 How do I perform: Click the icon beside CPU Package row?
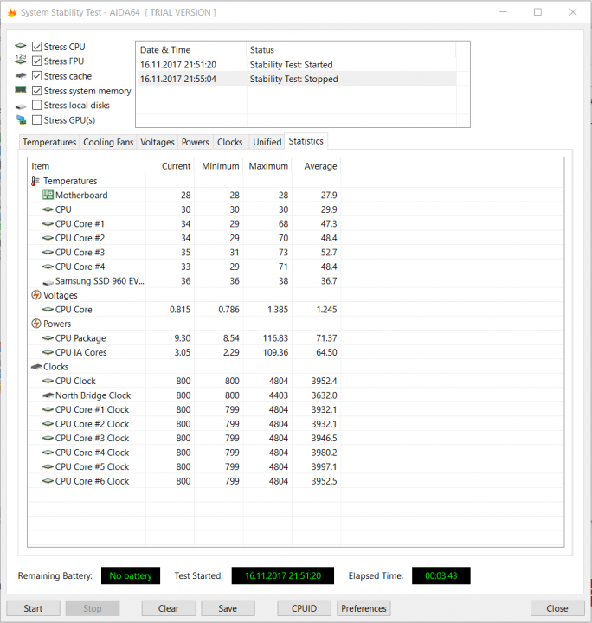coord(48,337)
